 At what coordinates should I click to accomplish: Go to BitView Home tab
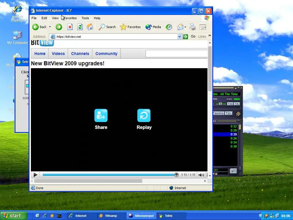click(40, 54)
